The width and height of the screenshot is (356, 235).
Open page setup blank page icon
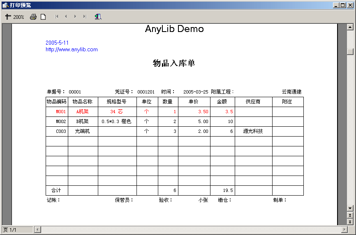(x=43, y=17)
